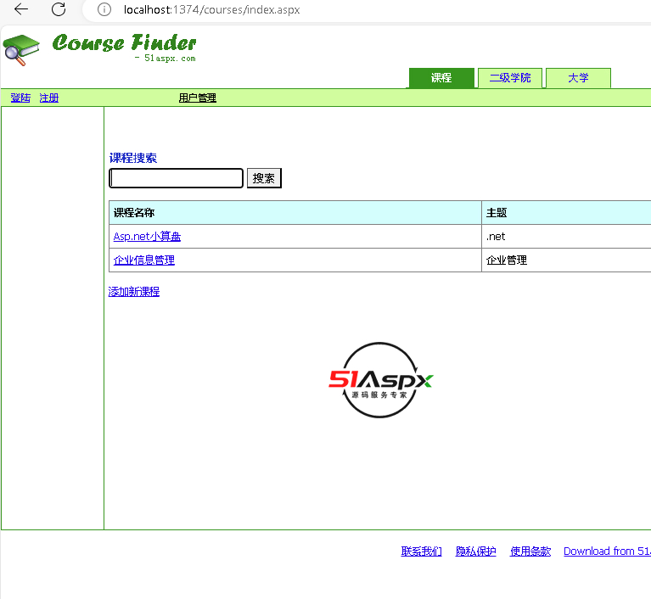The width and height of the screenshot is (651, 599).
Task: Open the 企业信息管理 course link
Action: coord(144,260)
